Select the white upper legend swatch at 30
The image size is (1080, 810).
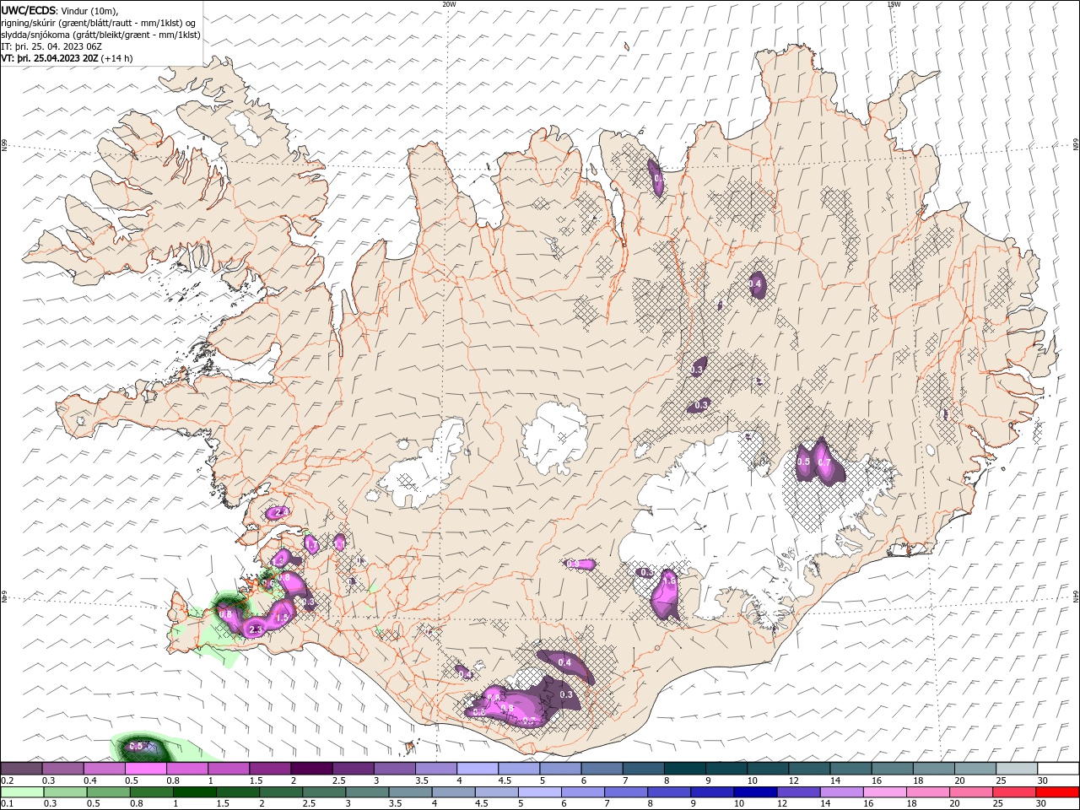[x=1056, y=769]
